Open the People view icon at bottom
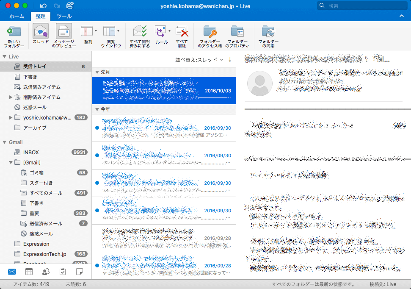This screenshot has width=411, height=289. (46, 272)
